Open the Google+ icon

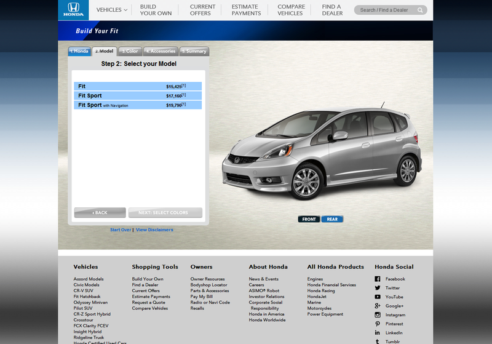point(378,306)
